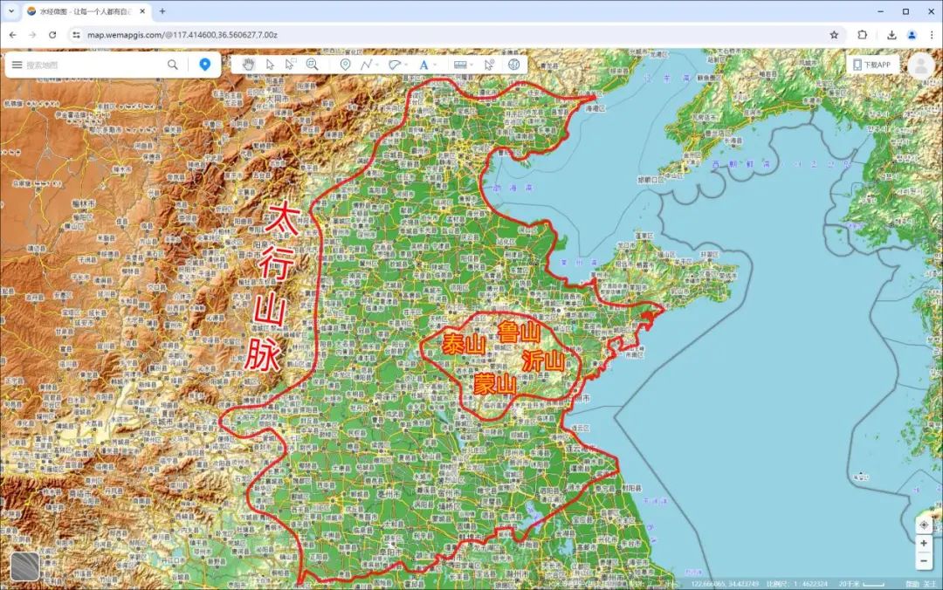Open the browser extensions puzzle icon
Image resolution: width=943 pixels, height=590 pixels.
pyautogui.click(x=863, y=35)
